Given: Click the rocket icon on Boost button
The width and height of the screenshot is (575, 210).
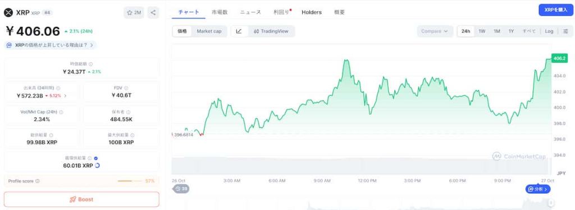Looking at the screenshot, I should (72, 199).
